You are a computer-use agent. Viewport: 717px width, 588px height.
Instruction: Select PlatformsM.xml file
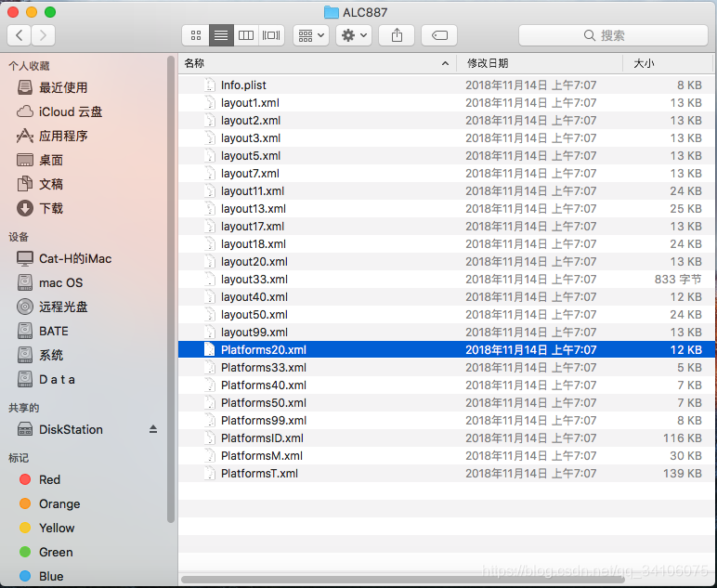[446, 456]
